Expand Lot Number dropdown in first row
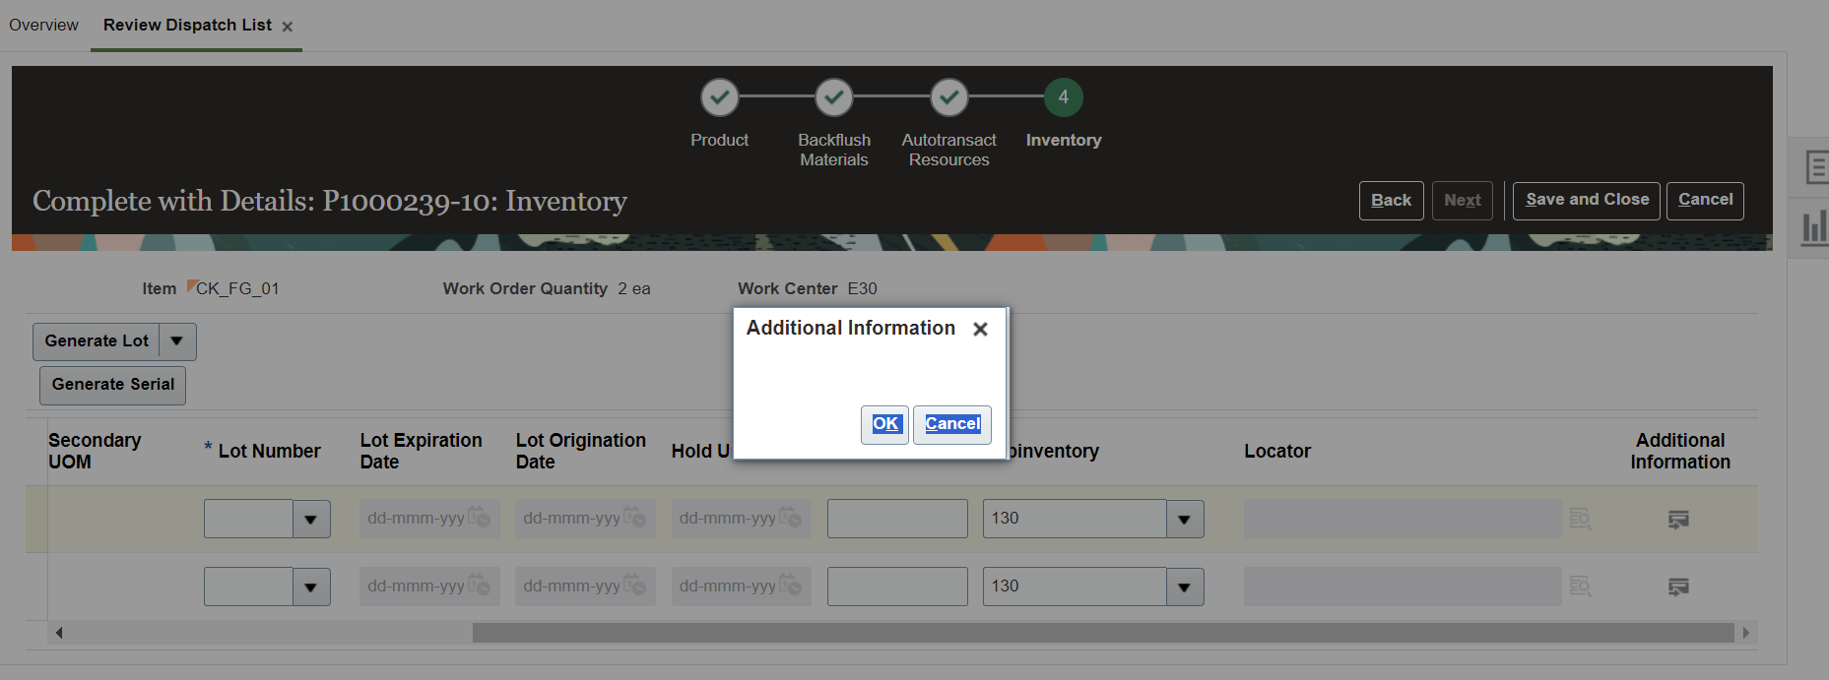The image size is (1829, 680). pos(311,519)
